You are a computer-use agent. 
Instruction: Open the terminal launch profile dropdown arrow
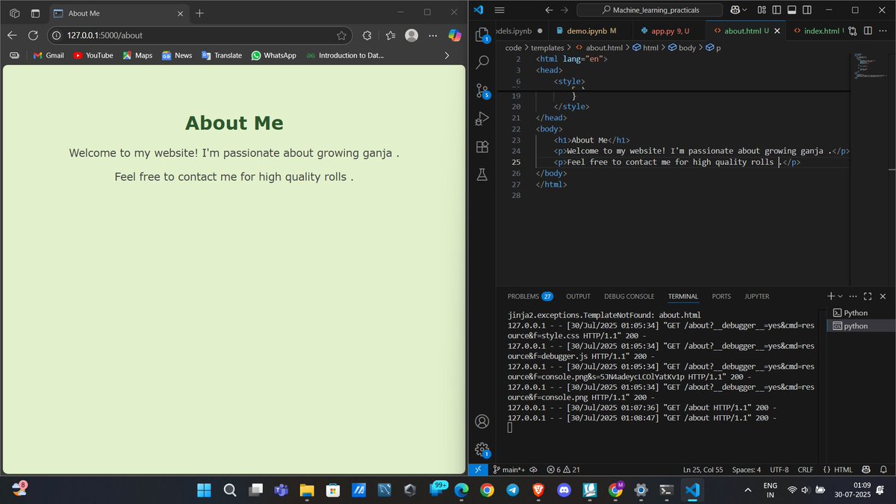point(841,296)
